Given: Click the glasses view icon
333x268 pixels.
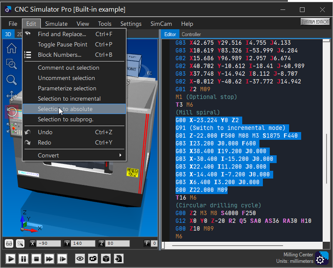Looking at the screenshot, I should [9, 243].
